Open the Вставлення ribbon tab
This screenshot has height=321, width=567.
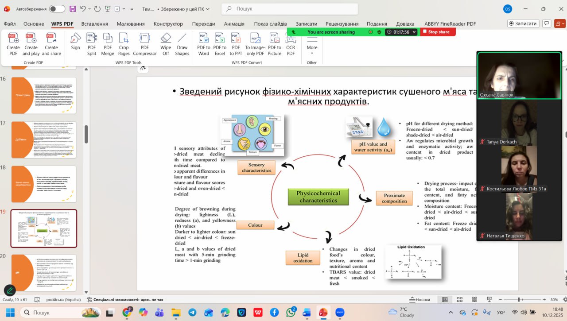95,24
